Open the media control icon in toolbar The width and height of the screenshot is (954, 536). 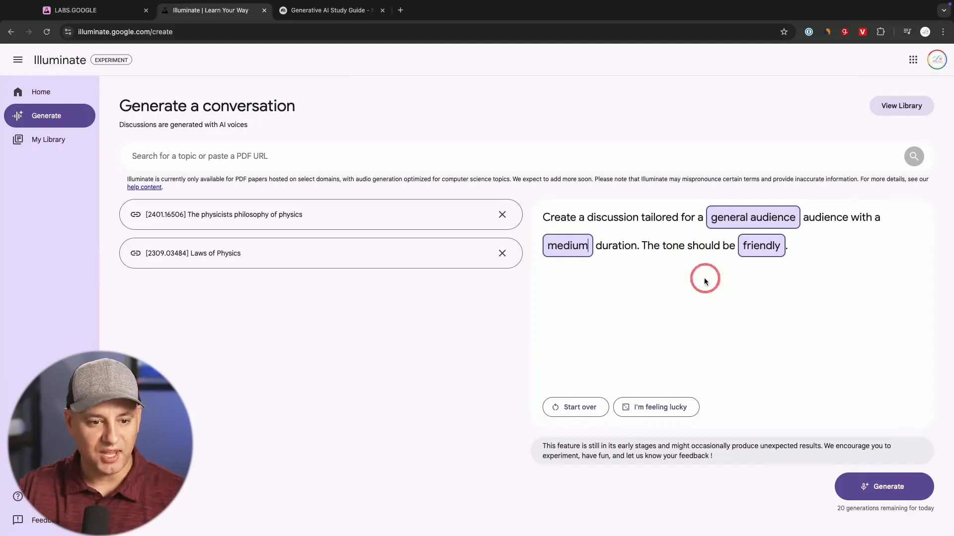[x=907, y=32]
